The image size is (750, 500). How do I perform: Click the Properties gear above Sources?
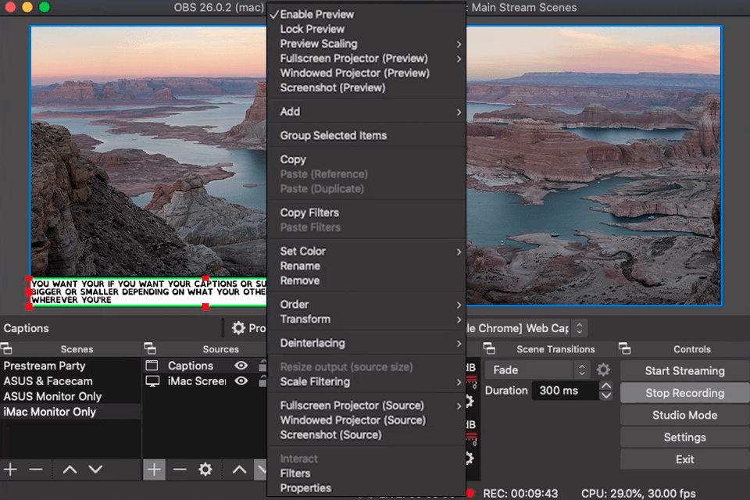click(x=238, y=328)
